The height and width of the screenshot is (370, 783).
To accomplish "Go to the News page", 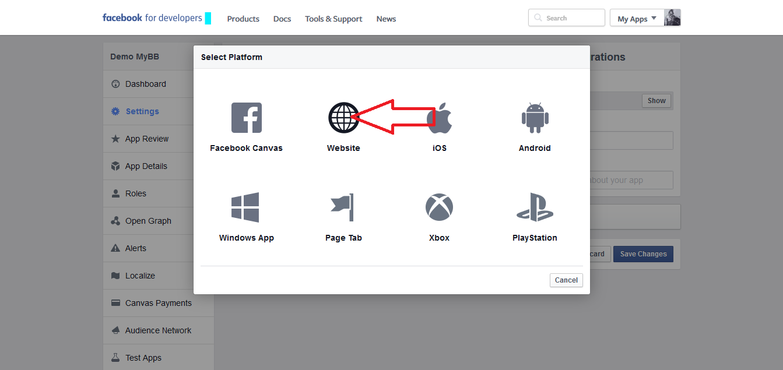I will [386, 19].
